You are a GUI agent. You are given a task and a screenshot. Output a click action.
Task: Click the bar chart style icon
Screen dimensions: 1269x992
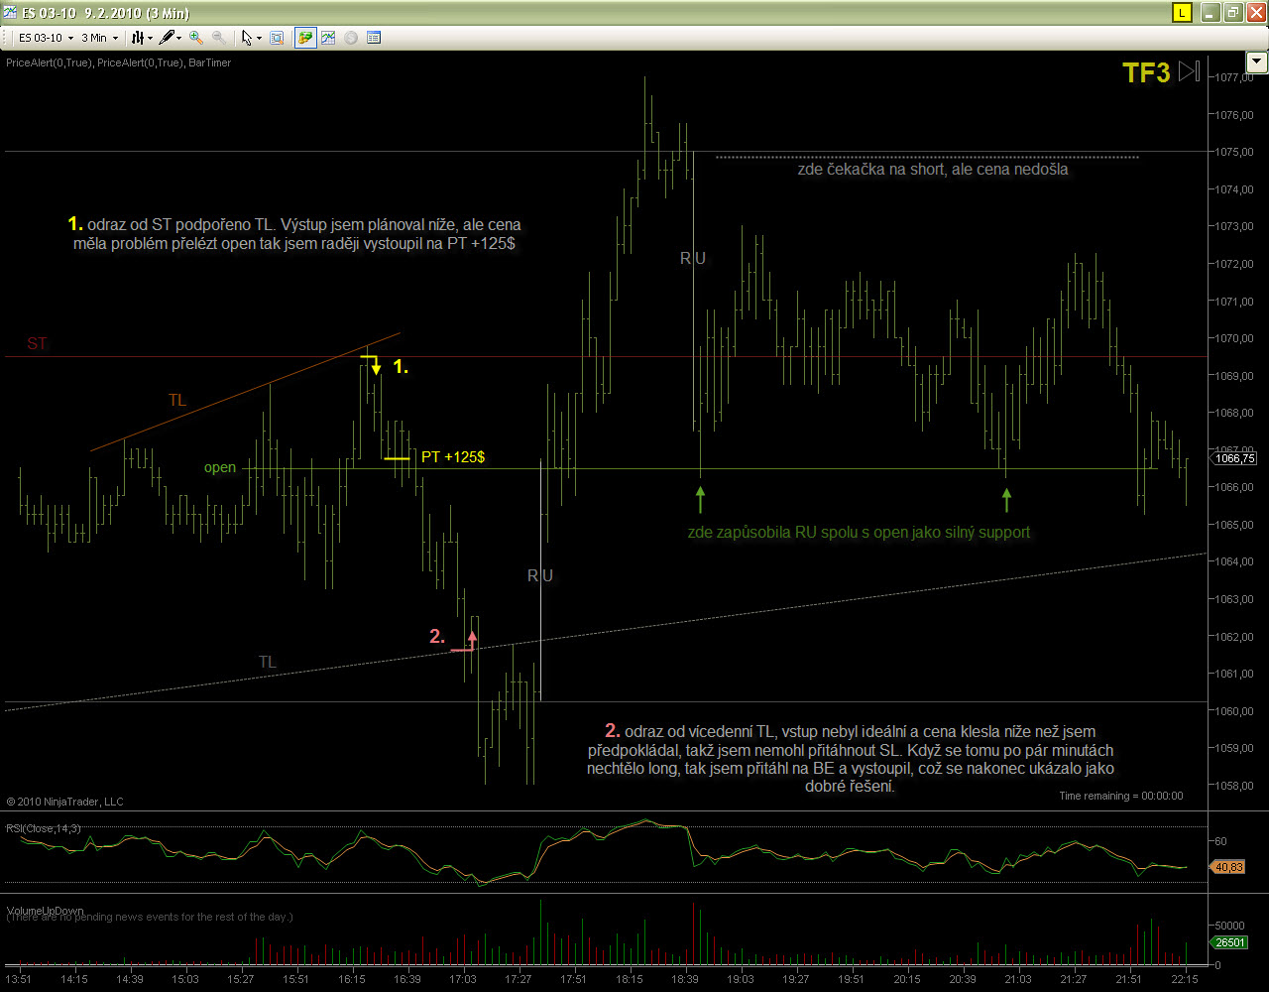[x=138, y=38]
